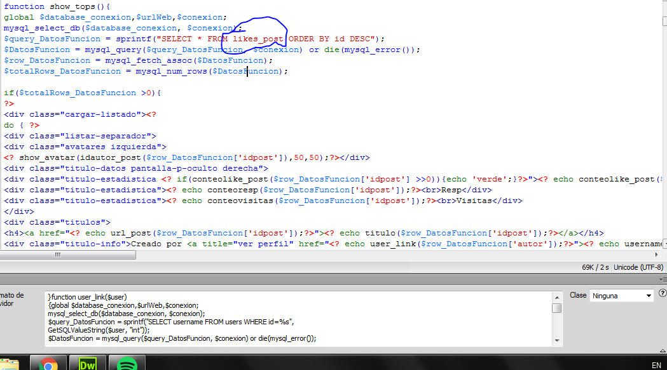Place cursor on likes_post in the SQL query

pos(258,39)
